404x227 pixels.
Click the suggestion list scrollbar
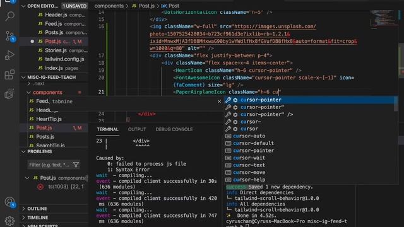point(396,103)
